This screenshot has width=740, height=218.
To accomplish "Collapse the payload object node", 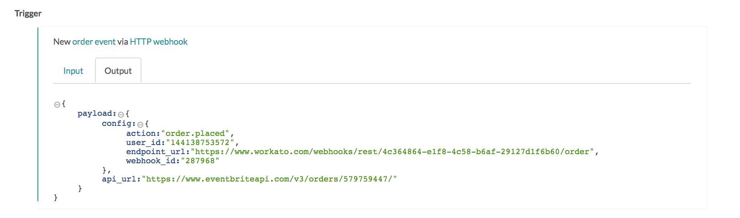I will pyautogui.click(x=121, y=114).
